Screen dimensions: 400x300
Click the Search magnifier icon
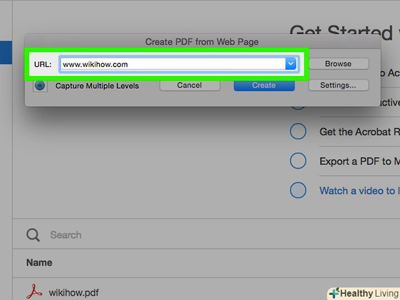point(33,235)
